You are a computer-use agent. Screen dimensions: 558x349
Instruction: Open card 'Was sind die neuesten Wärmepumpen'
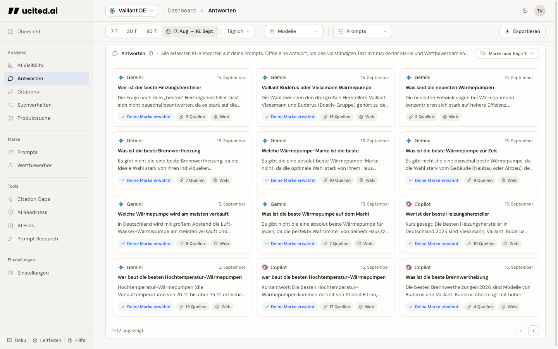click(469, 98)
